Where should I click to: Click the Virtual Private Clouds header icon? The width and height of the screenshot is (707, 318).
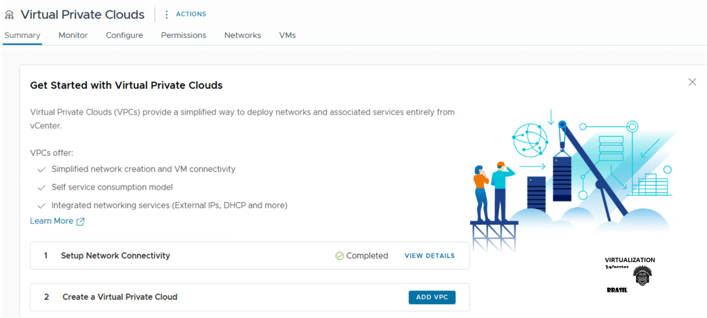point(10,14)
